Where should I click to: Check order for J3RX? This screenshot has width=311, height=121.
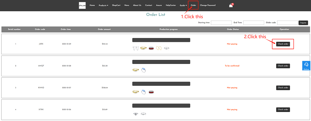(283, 44)
